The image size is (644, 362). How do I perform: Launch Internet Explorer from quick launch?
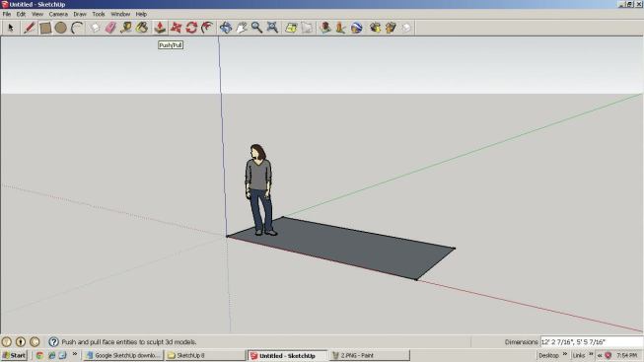point(51,355)
